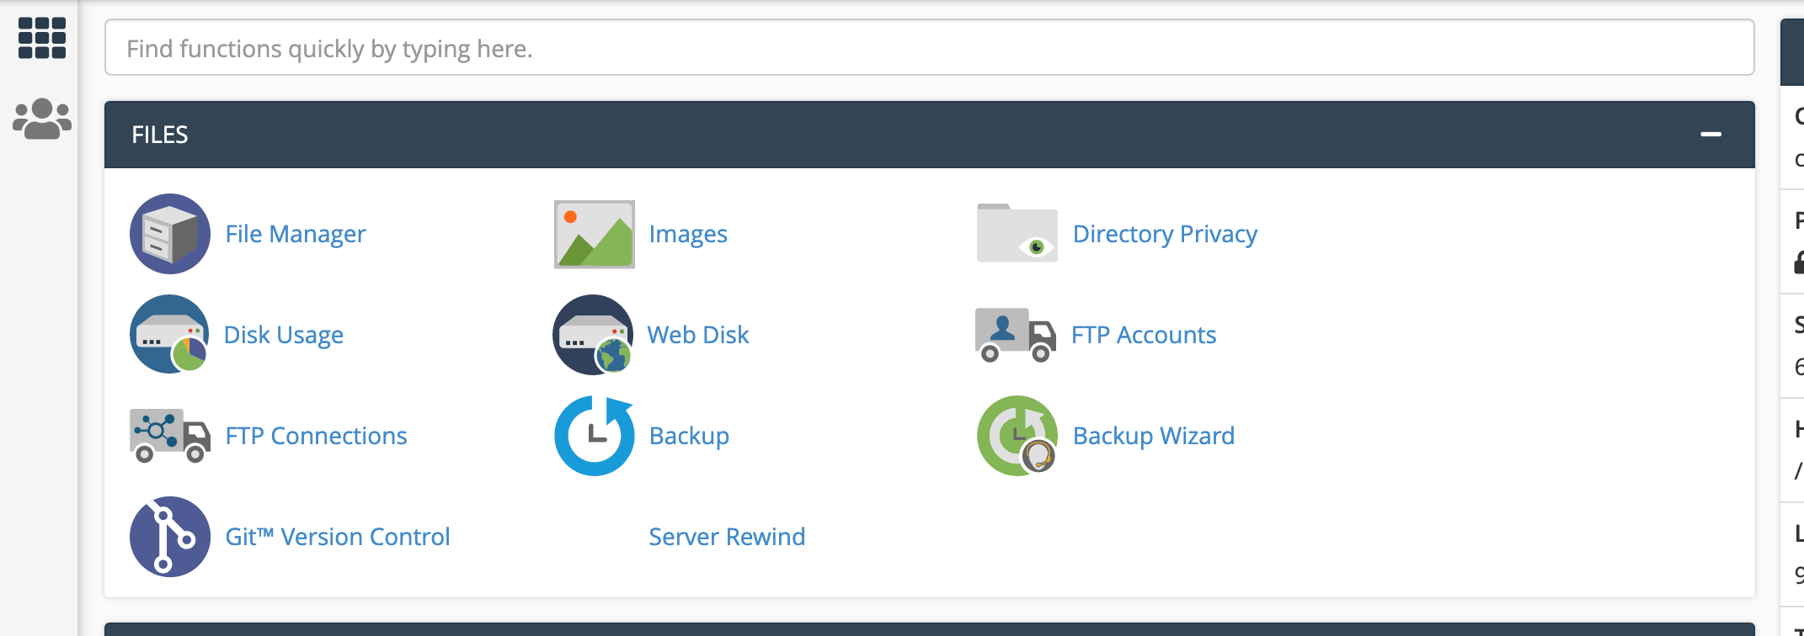
Task: Click the FILES section header bar
Action: click(x=842, y=135)
